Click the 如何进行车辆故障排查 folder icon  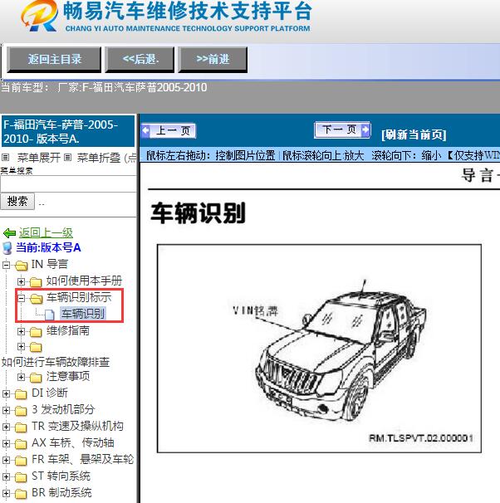coord(36,347)
